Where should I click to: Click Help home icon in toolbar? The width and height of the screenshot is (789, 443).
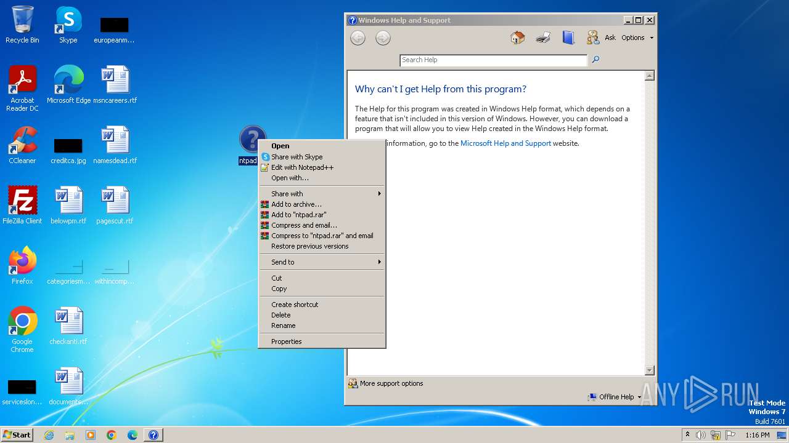tap(518, 38)
